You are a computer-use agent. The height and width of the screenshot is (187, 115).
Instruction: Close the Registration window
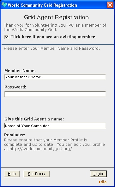[110, 5]
